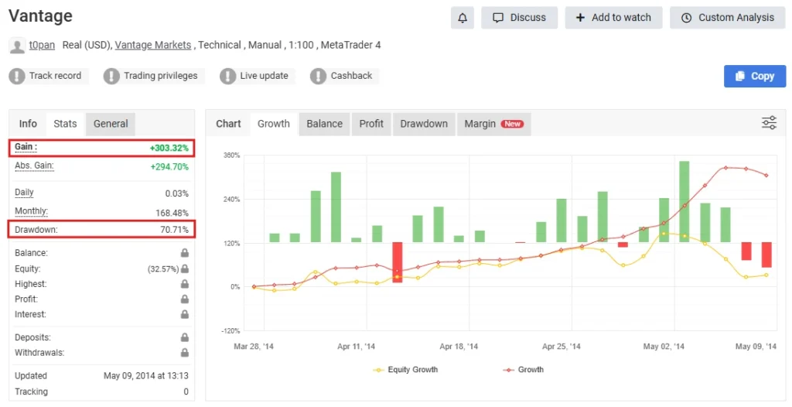Click the Gain label
792x407 pixels.
26,147
